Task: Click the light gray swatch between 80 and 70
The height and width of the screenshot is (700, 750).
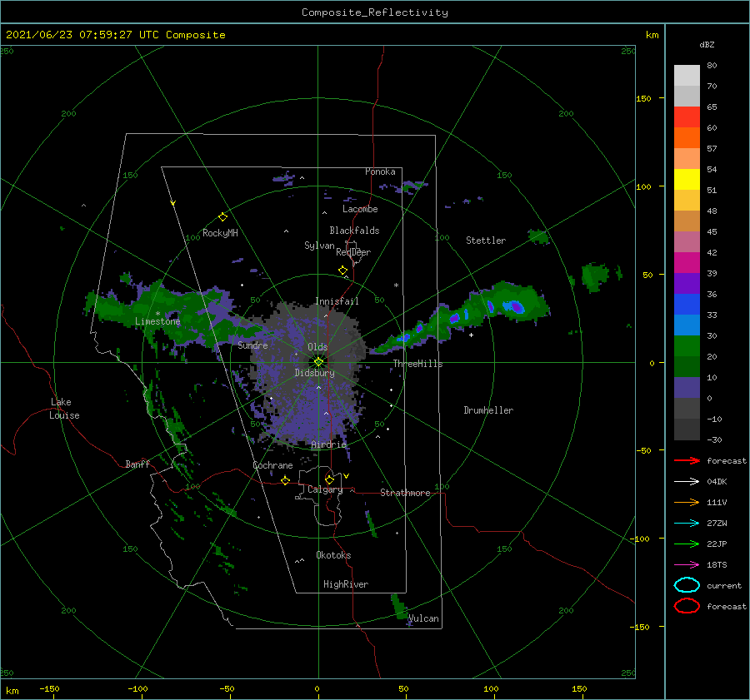Action: point(687,76)
